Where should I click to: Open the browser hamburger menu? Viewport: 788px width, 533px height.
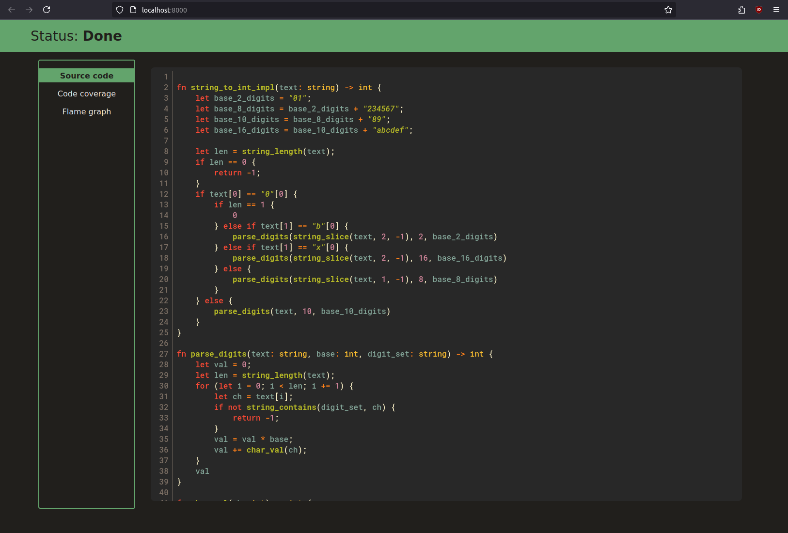(x=776, y=10)
